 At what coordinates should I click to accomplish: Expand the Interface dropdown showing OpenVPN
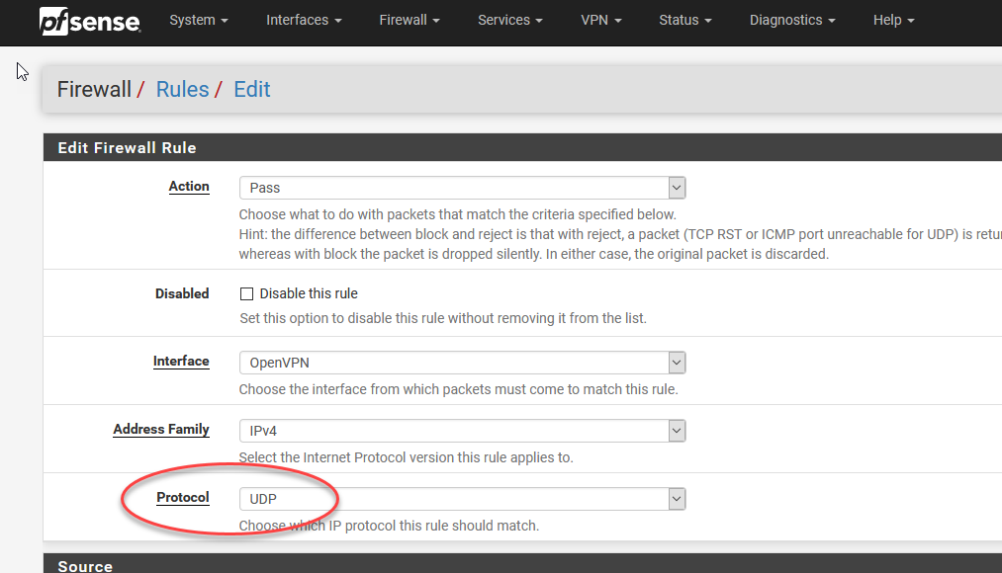(462, 363)
